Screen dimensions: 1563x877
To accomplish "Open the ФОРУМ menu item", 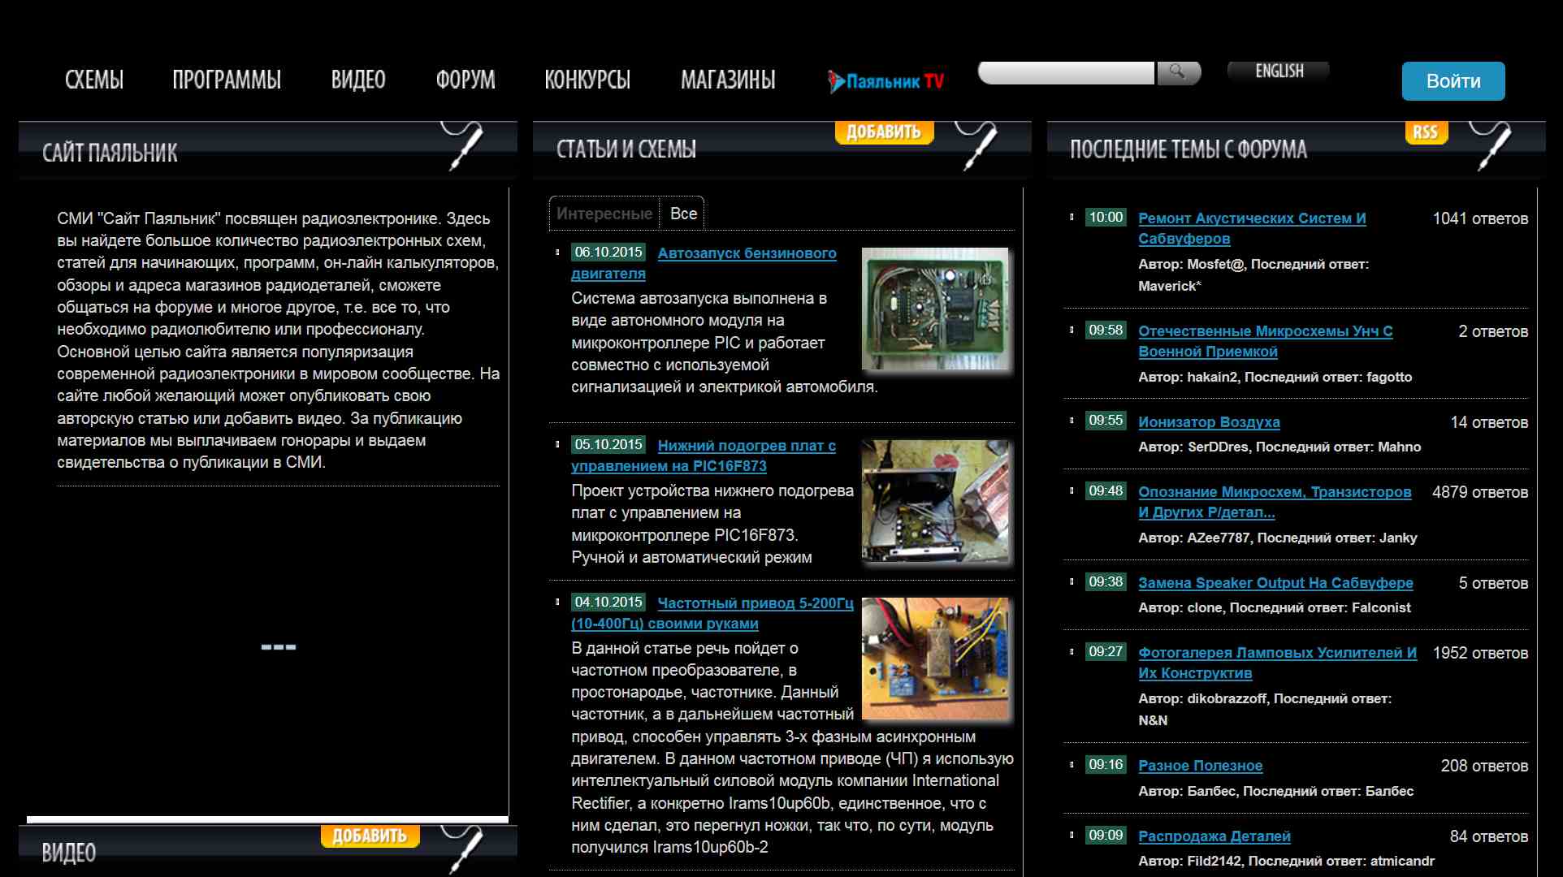I will point(465,79).
